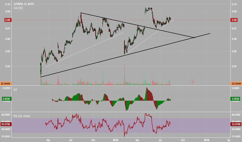The height and width of the screenshot is (142, 242).
Task: Click the 'Vol (20)' indicator label
Action: click(18, 8)
